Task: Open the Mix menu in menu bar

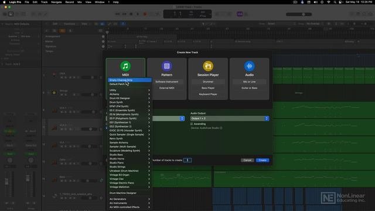Action: click(80, 2)
